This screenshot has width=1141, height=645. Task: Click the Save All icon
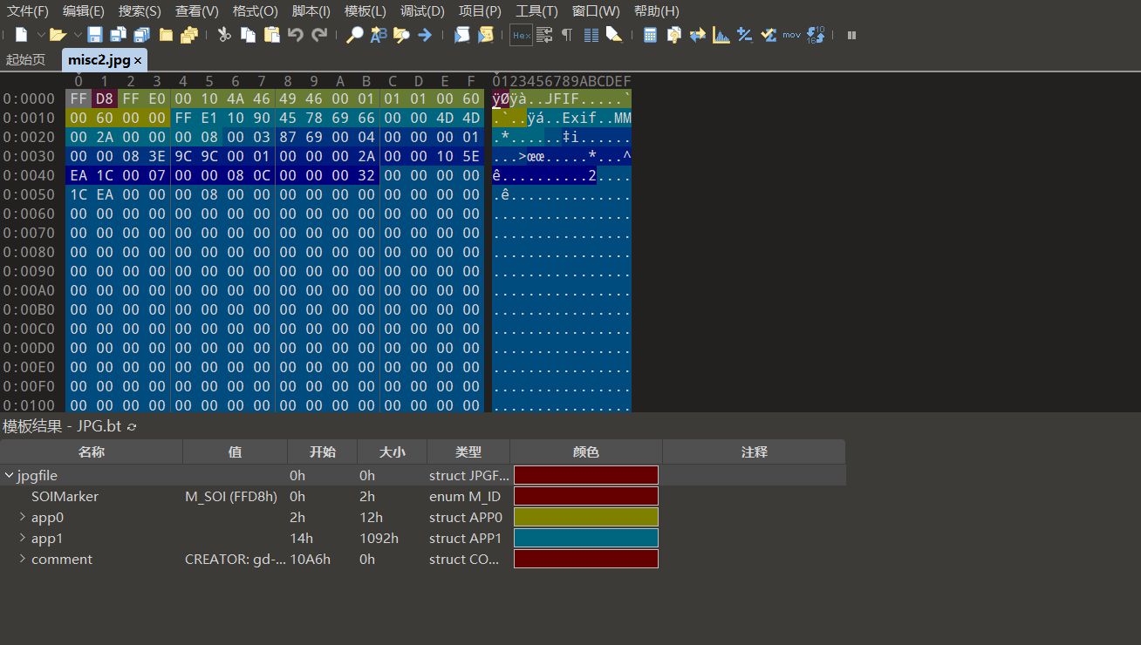click(x=141, y=35)
